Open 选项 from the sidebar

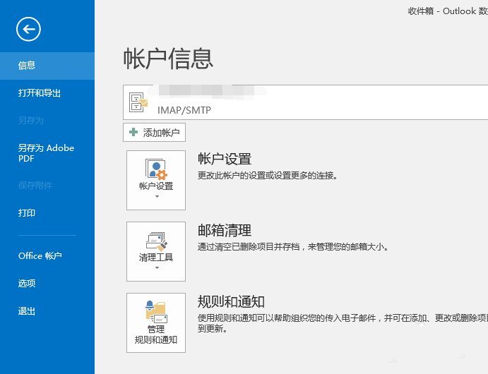pos(27,284)
